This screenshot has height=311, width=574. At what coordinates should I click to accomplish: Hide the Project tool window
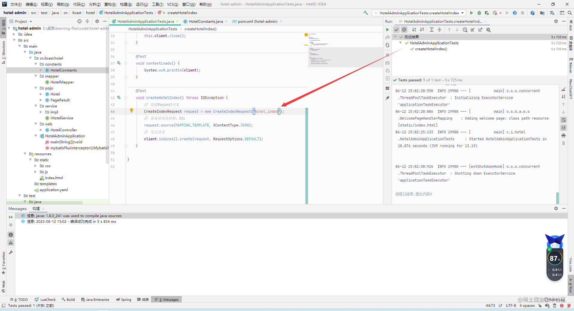point(105,21)
